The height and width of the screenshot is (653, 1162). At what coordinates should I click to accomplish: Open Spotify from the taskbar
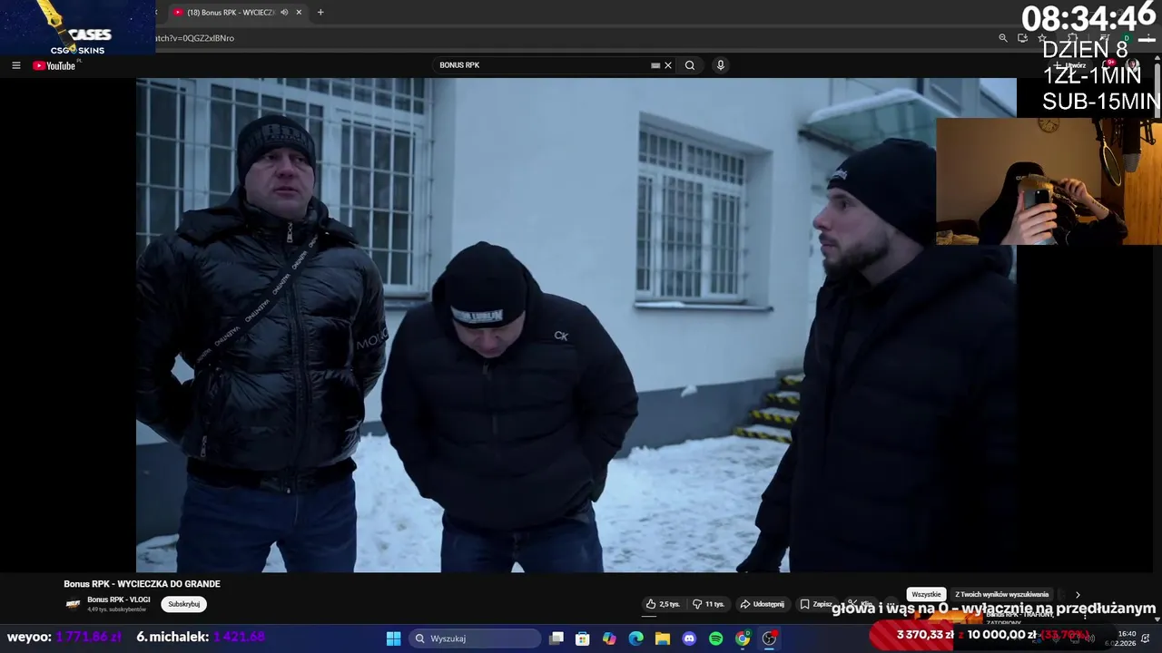tap(715, 638)
